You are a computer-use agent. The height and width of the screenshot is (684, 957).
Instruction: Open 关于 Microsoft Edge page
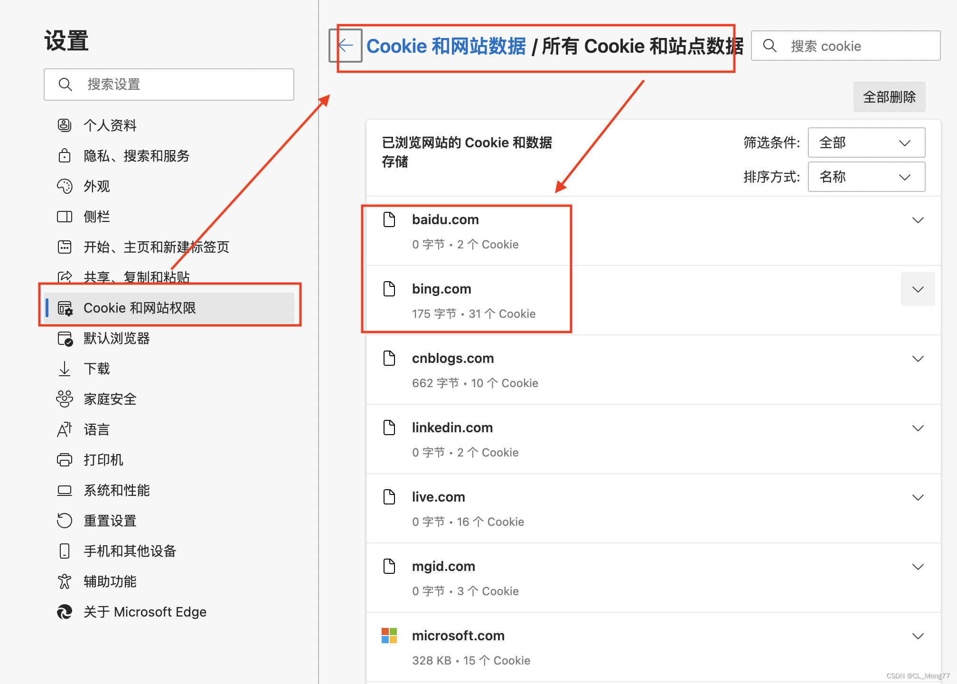click(x=169, y=612)
